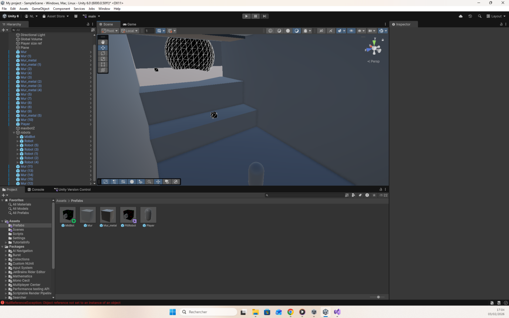
Task: Open Visual Studio from the taskbar
Action: pyautogui.click(x=337, y=312)
